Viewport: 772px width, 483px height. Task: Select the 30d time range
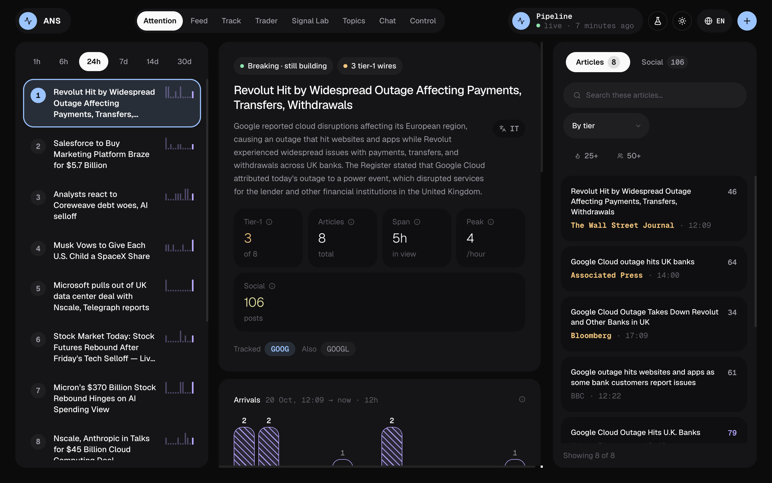coord(184,61)
